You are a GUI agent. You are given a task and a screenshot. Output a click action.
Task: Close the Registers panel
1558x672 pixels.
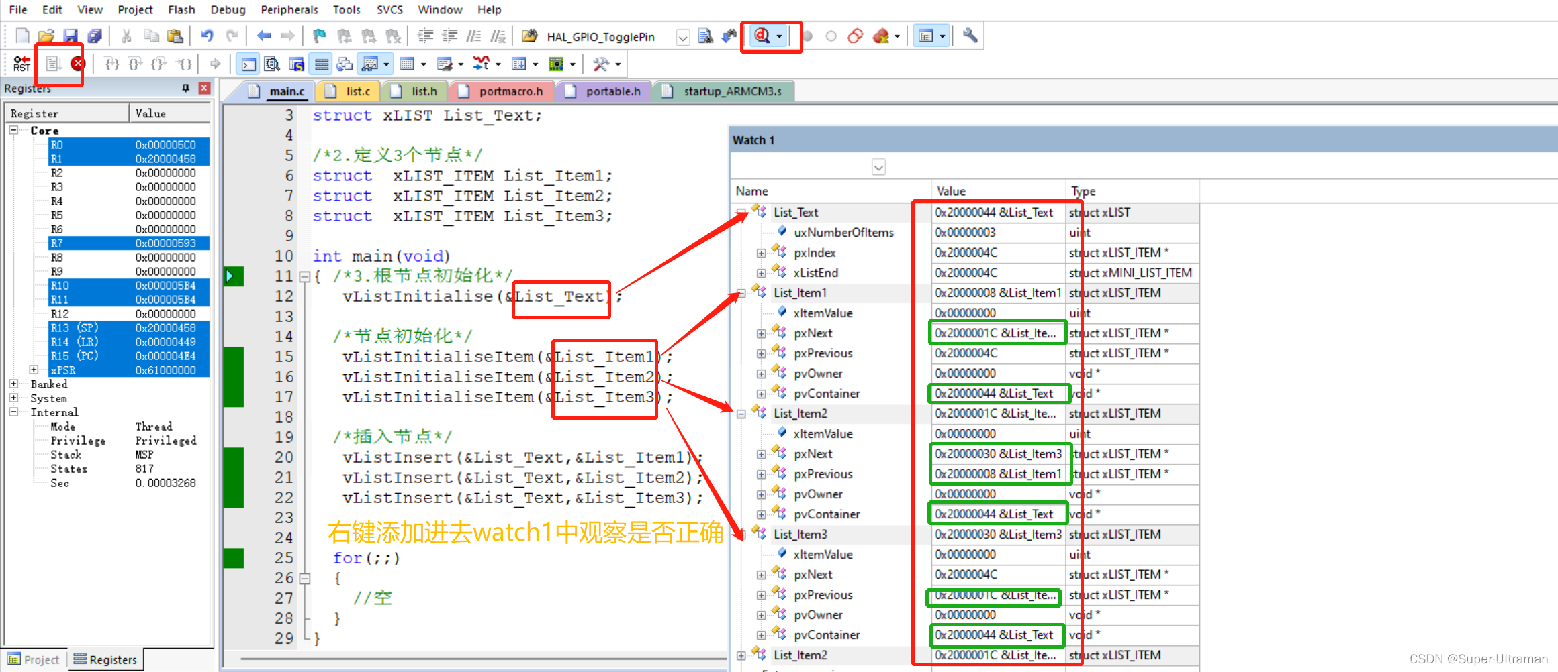[x=204, y=88]
